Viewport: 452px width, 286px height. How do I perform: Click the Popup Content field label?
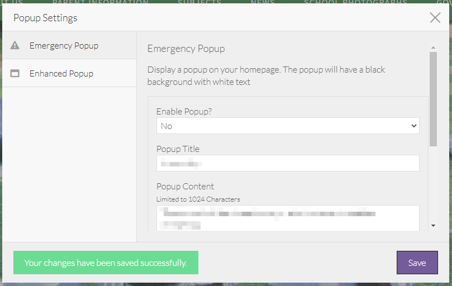[185, 186]
